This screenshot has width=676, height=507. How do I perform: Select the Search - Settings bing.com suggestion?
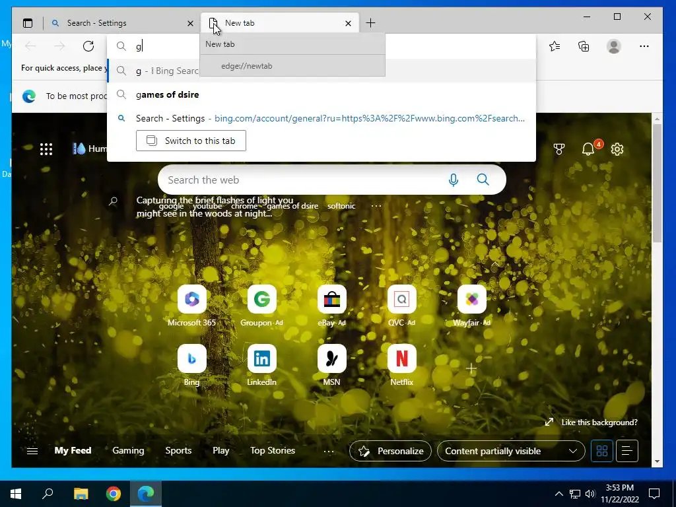pyautogui.click(x=321, y=118)
